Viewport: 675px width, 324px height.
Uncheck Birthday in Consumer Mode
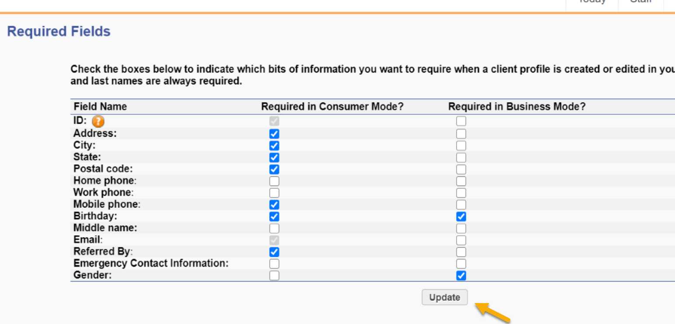pyautogui.click(x=274, y=216)
